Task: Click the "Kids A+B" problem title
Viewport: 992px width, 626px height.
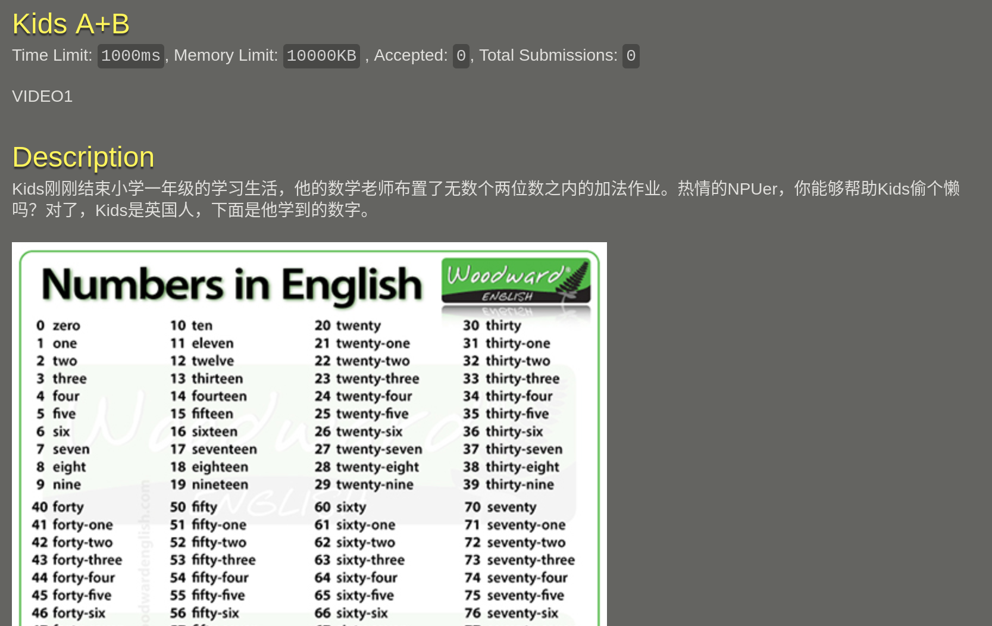Action: coord(71,24)
